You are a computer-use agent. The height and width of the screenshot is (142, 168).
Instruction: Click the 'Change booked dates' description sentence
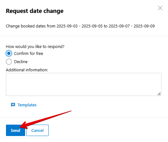[x=80, y=26]
